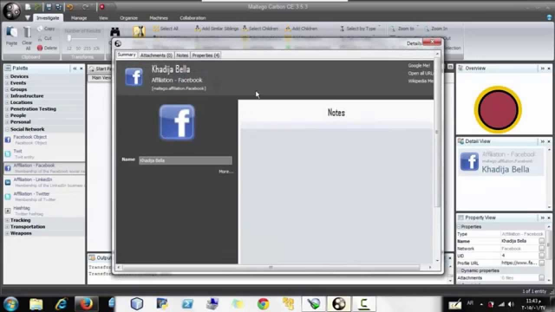The image size is (555, 312).
Task: Click the New graph icon in quick toolbar
Action: (x=28, y=7)
